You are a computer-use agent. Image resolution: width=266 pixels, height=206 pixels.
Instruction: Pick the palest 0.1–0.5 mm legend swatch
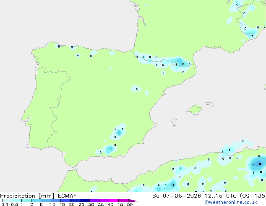[7, 201]
